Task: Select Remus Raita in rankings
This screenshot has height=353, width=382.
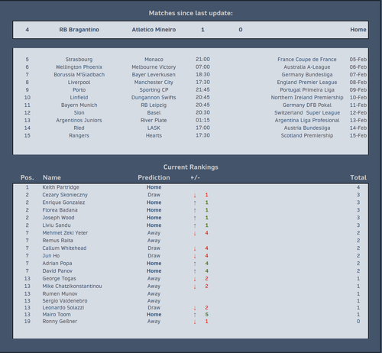Action: click(x=58, y=241)
